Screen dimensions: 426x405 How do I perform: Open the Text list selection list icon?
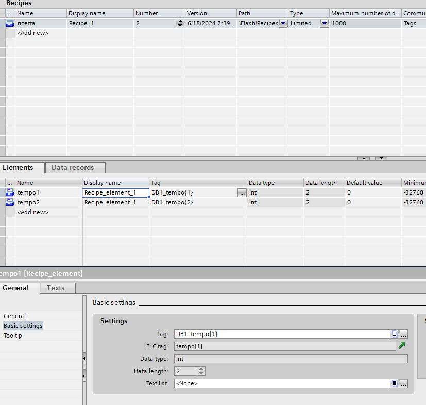coord(394,383)
